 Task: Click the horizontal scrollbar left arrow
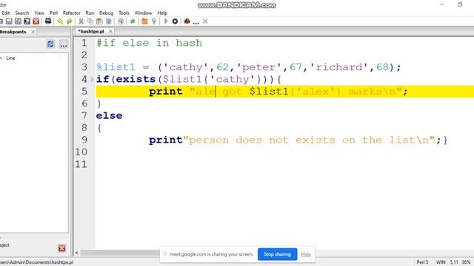tap(77, 253)
